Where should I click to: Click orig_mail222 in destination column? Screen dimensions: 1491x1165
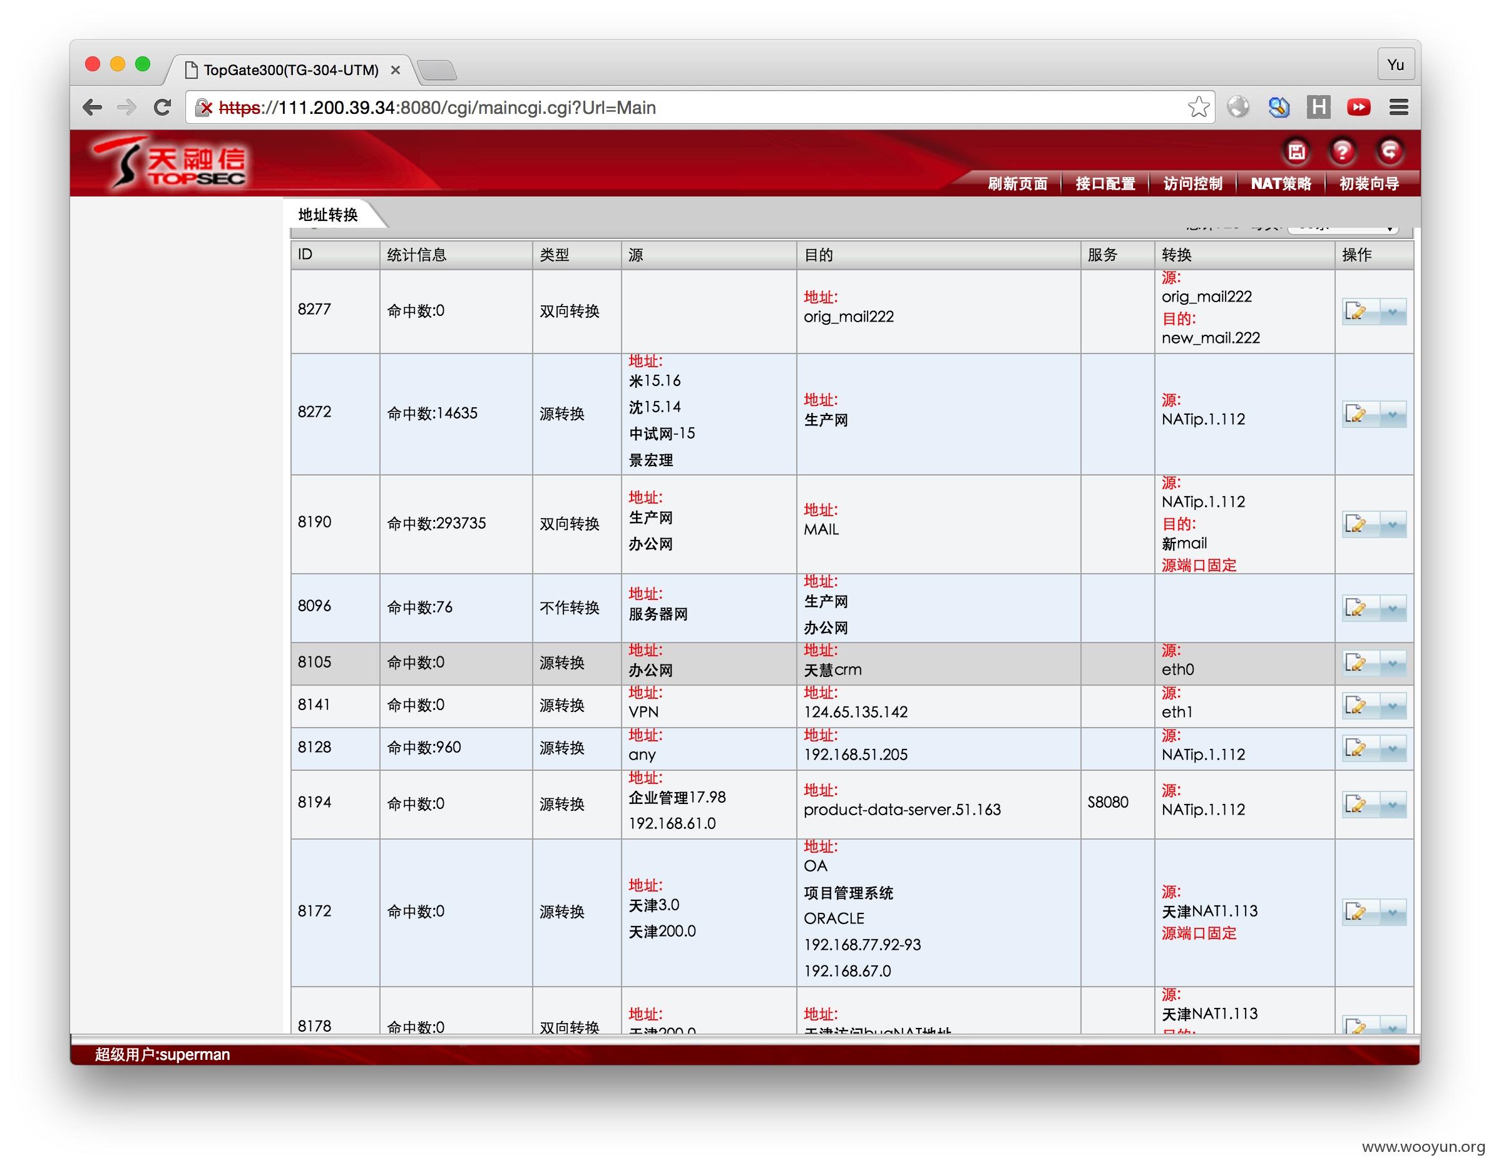(849, 317)
